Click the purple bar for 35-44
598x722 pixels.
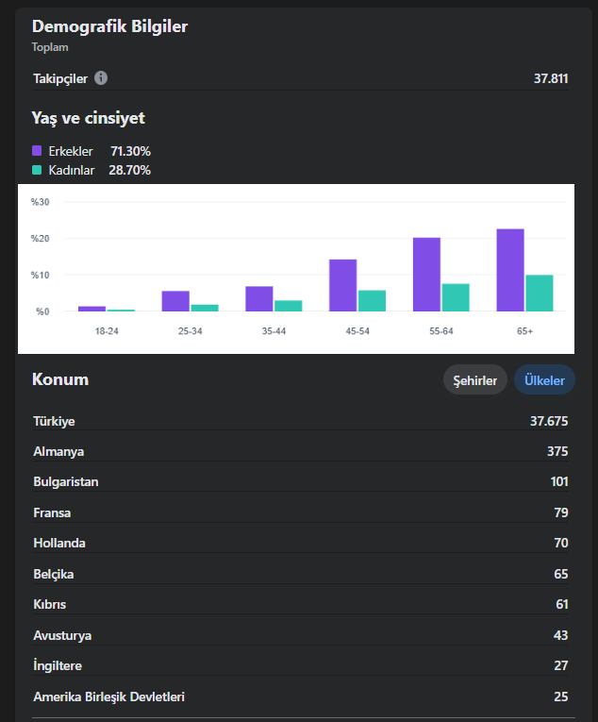click(259, 299)
